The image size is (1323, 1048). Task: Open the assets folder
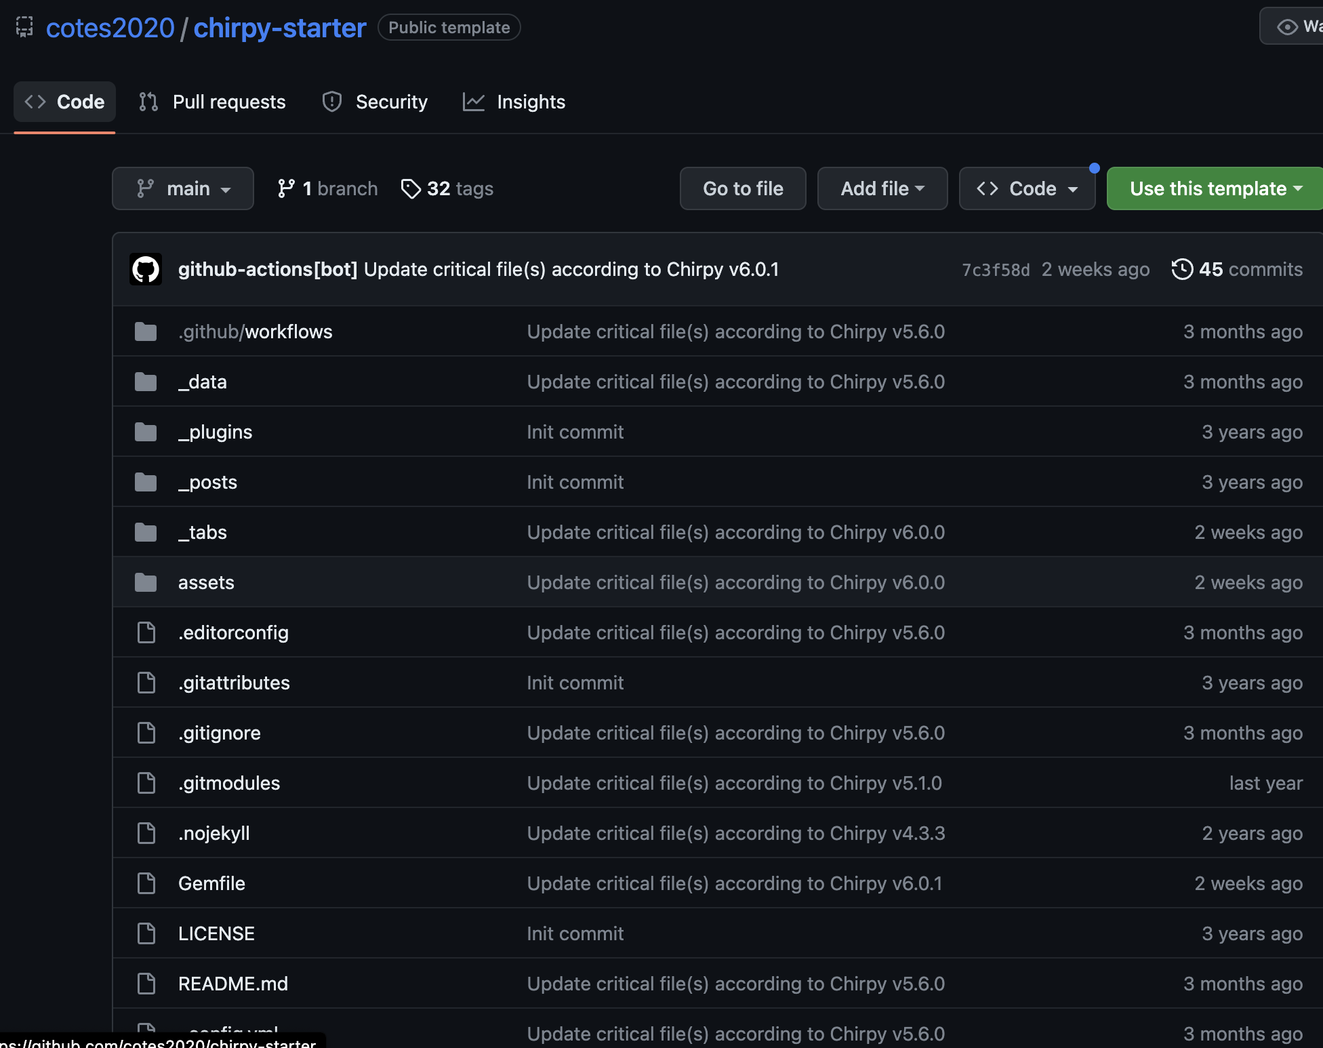tap(206, 582)
